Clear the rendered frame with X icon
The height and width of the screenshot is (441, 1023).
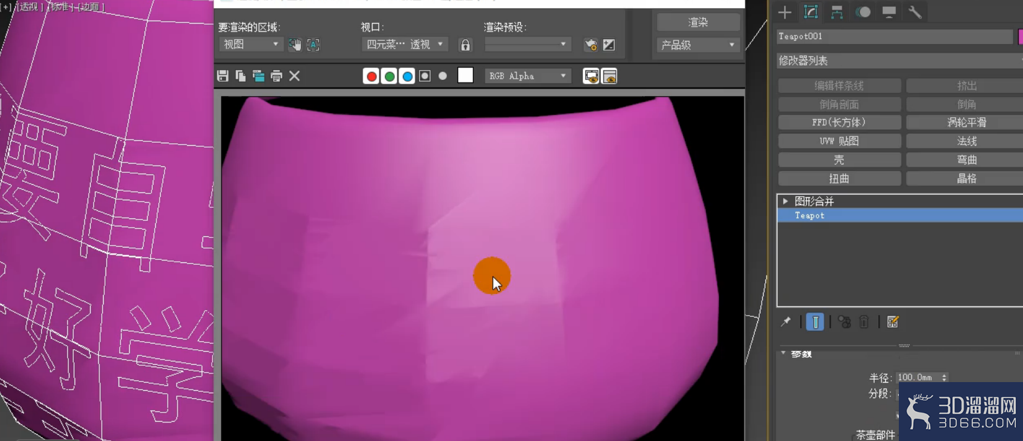(294, 76)
